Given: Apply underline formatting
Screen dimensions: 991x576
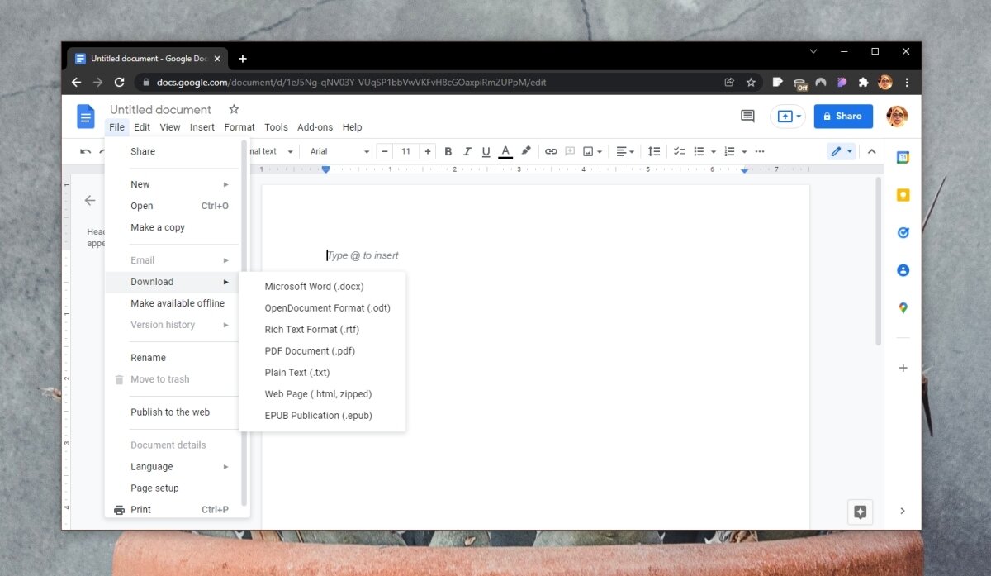Looking at the screenshot, I should tap(486, 151).
